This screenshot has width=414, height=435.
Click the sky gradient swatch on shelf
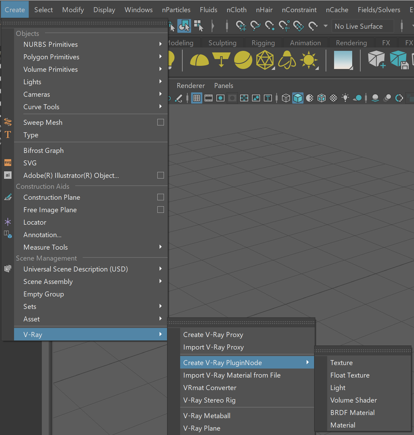point(343,60)
